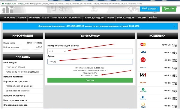Open the ОБМЕН menu item
The height and width of the screenshot is (109, 180).
[x=22, y=18]
